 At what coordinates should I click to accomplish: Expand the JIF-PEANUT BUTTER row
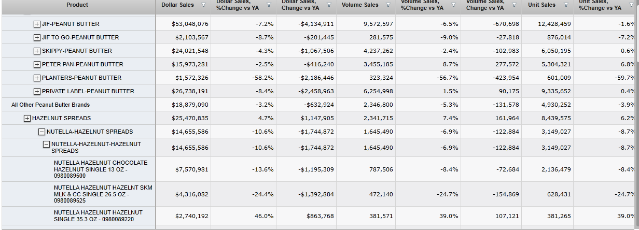pos(37,24)
